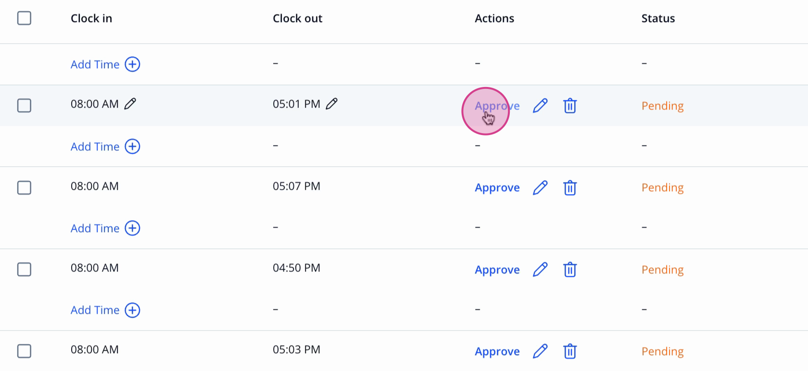This screenshot has width=808, height=371.
Task: Click the topmost Add Time plus button
Action: point(132,64)
